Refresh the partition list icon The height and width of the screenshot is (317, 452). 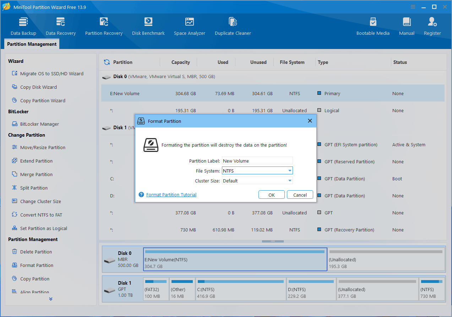107,62
